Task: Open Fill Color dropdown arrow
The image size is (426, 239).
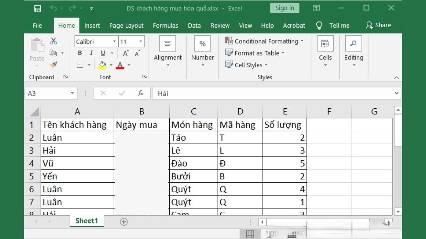Action: (111, 65)
